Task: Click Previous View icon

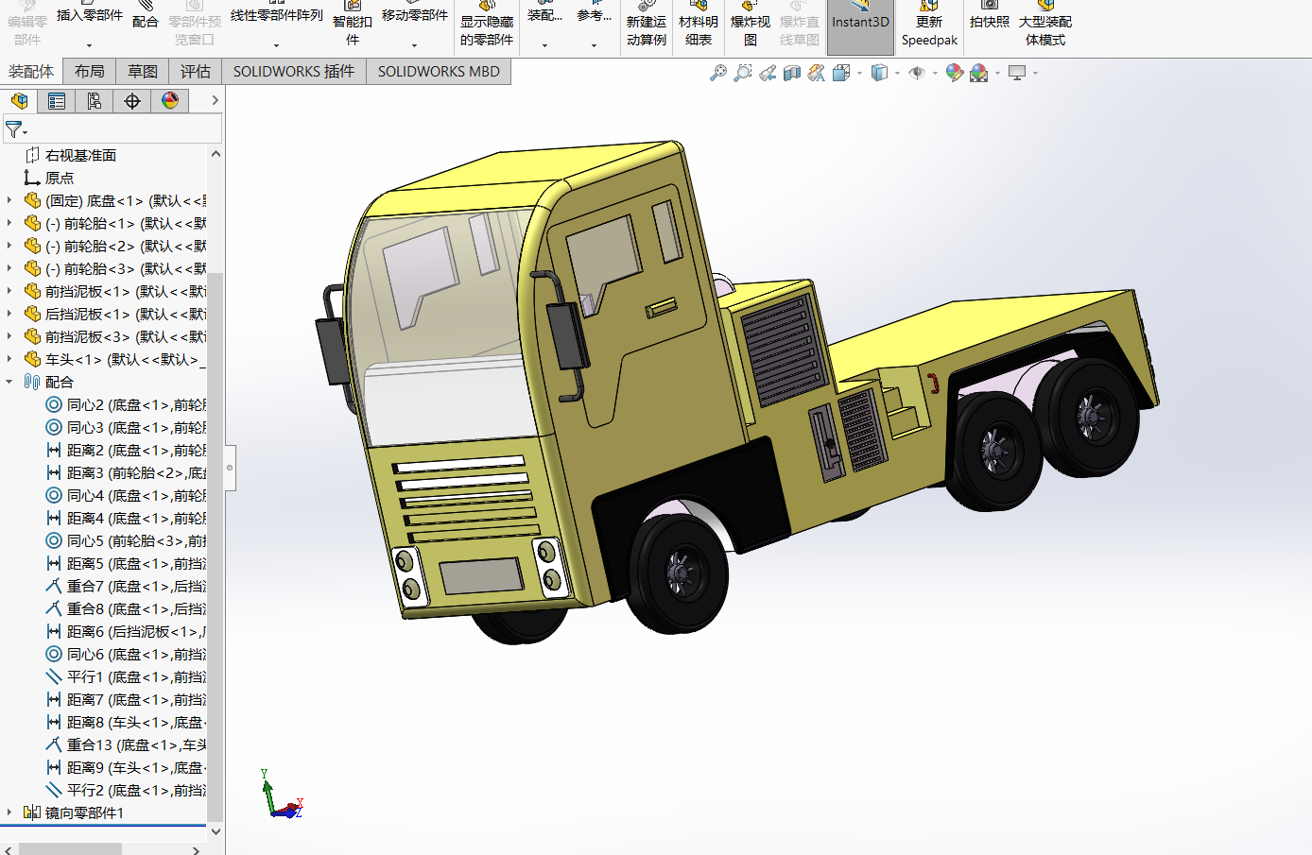Action: pos(768,73)
